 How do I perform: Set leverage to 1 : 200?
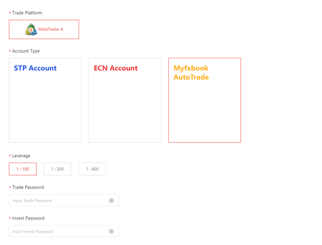[x=57, y=169]
